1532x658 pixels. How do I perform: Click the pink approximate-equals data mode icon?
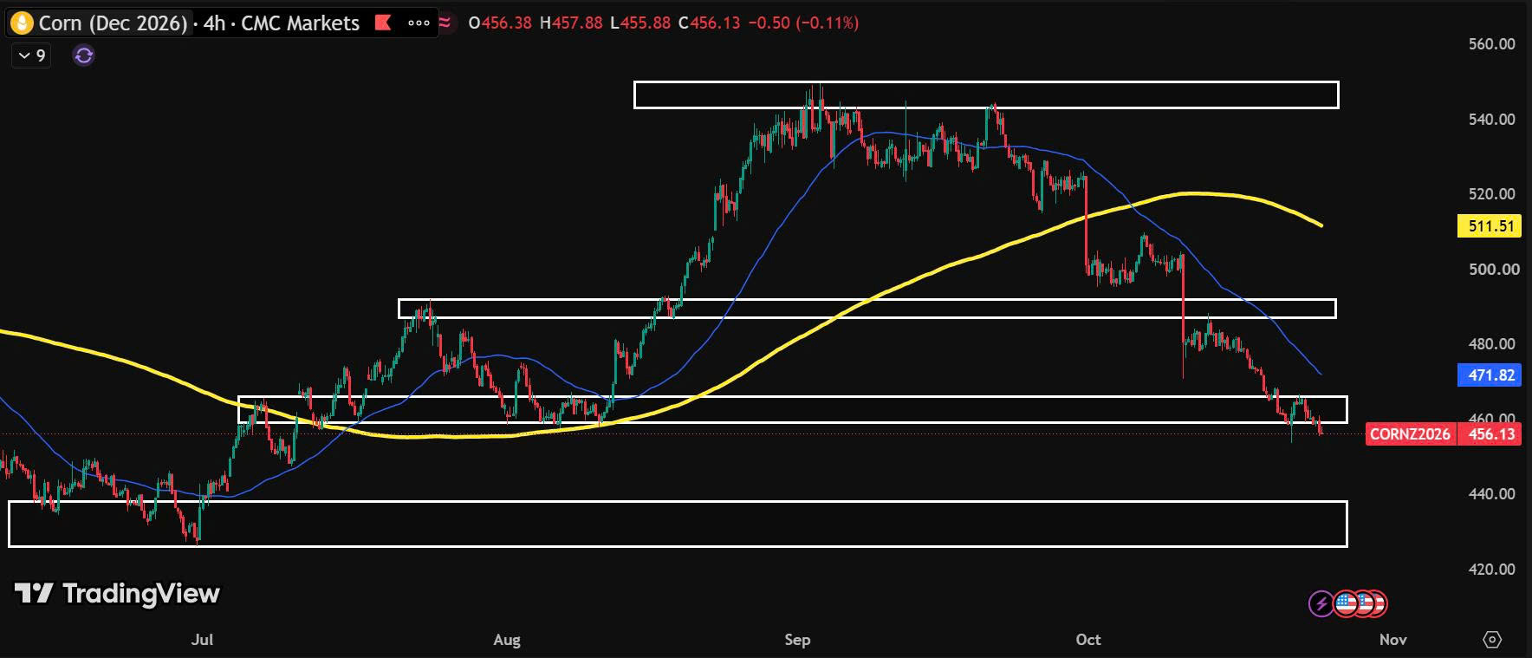coord(445,23)
